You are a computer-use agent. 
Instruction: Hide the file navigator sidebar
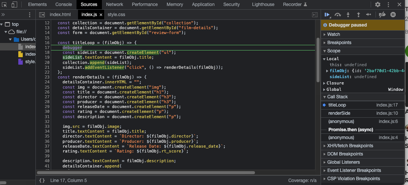point(42,15)
